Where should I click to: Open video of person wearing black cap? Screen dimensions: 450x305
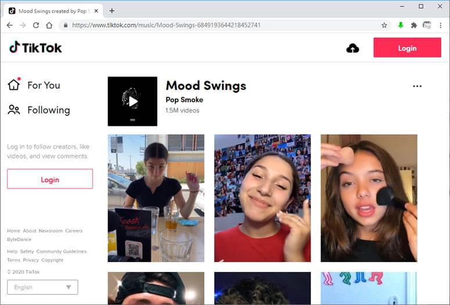click(156, 288)
